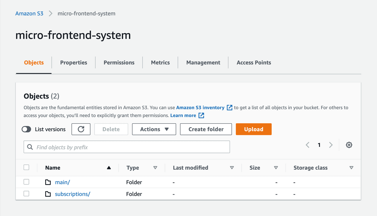Click the Learn more external link icon
Viewport: 377px width, 216px height.
pos(201,115)
